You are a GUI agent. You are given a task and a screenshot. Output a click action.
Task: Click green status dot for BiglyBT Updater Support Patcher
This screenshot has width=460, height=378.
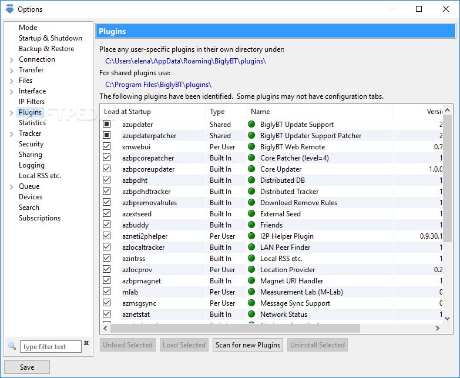point(251,135)
